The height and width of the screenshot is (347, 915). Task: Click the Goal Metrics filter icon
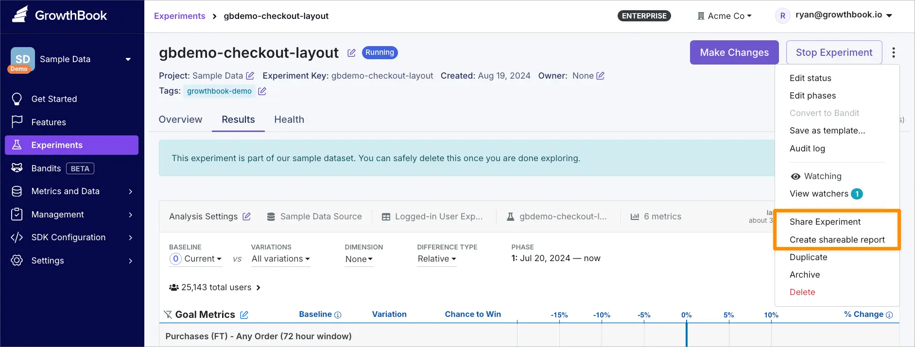pos(168,314)
